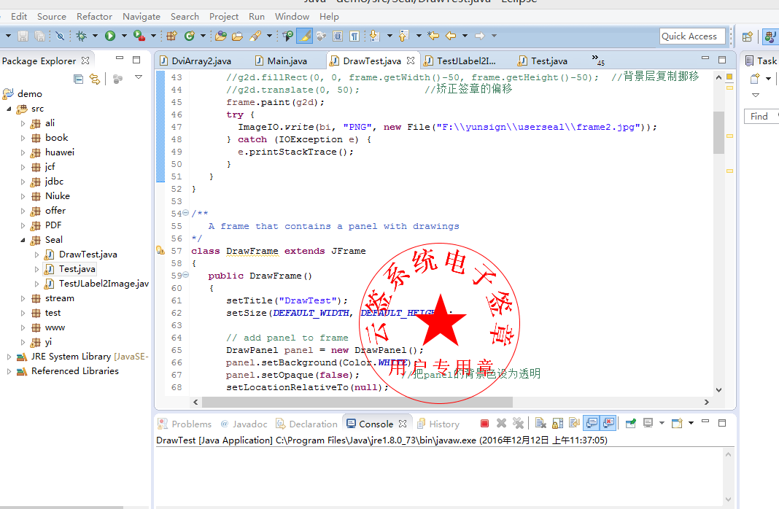The height and width of the screenshot is (509, 779).
Task: Open the Refactor menu
Action: tap(94, 16)
